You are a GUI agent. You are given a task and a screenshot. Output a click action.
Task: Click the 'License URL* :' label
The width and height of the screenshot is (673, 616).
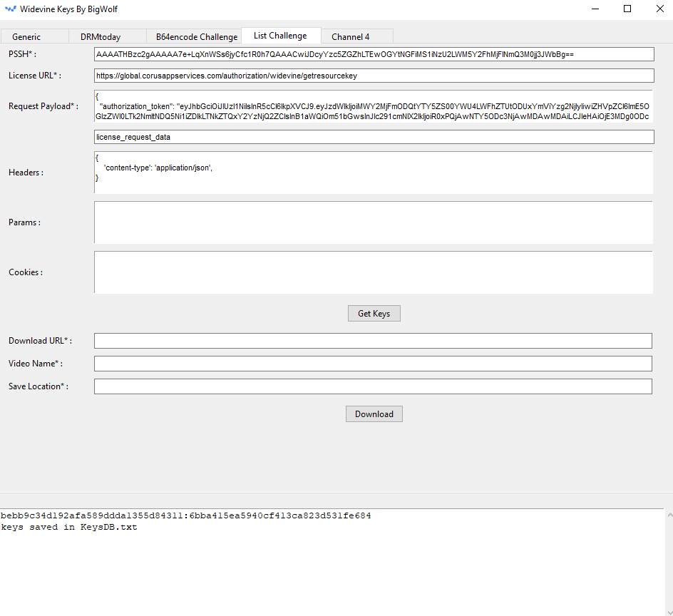[35, 76]
